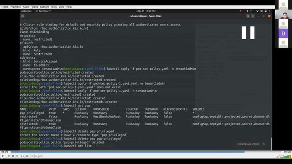Stop playback with the stop icon
The height and width of the screenshot is (164, 292).
13,156
